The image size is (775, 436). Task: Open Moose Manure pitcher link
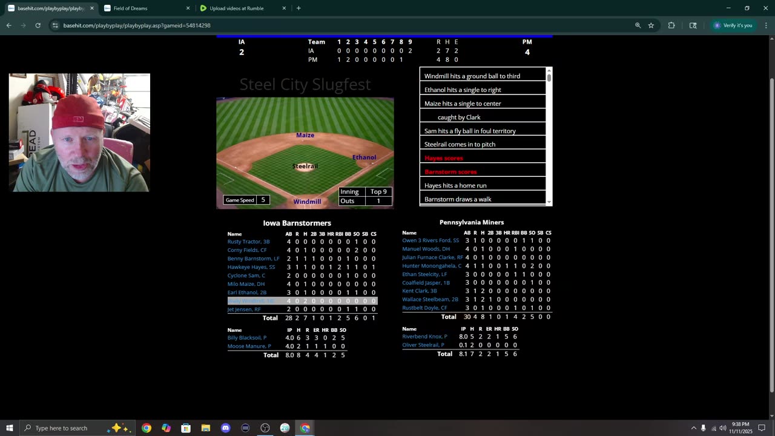coord(249,346)
